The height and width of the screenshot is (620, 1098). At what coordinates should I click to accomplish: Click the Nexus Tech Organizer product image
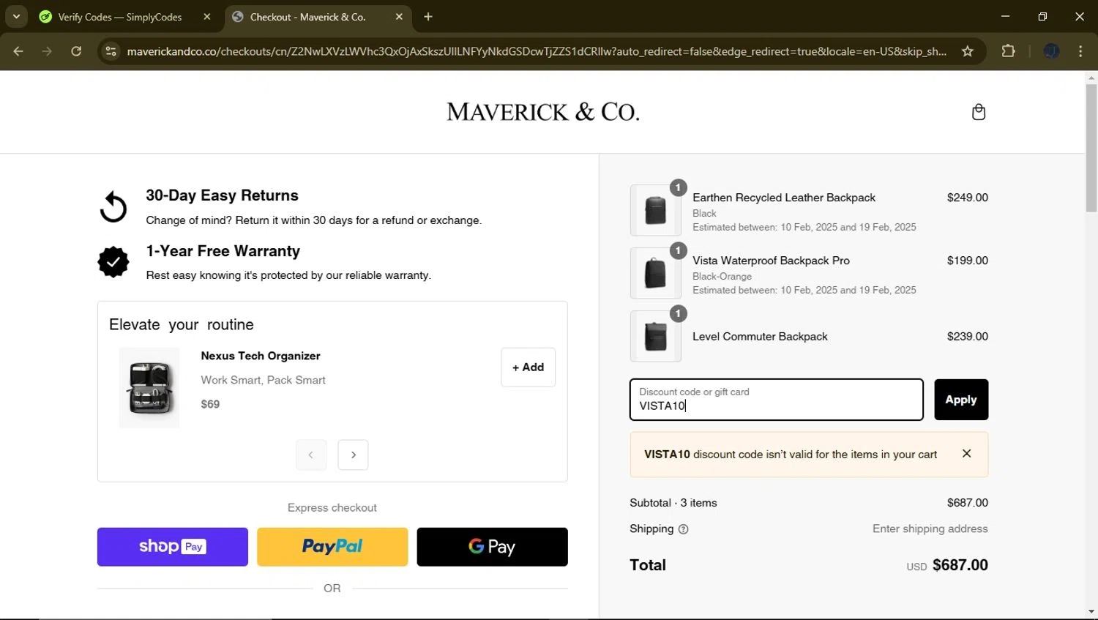149,388
